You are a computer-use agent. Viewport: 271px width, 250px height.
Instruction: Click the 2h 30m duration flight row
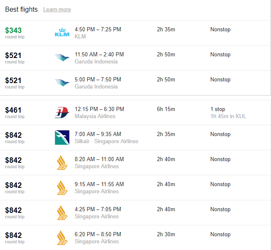[x=135, y=238]
